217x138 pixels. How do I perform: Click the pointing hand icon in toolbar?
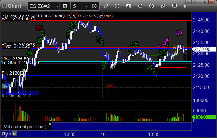[x=184, y=6]
